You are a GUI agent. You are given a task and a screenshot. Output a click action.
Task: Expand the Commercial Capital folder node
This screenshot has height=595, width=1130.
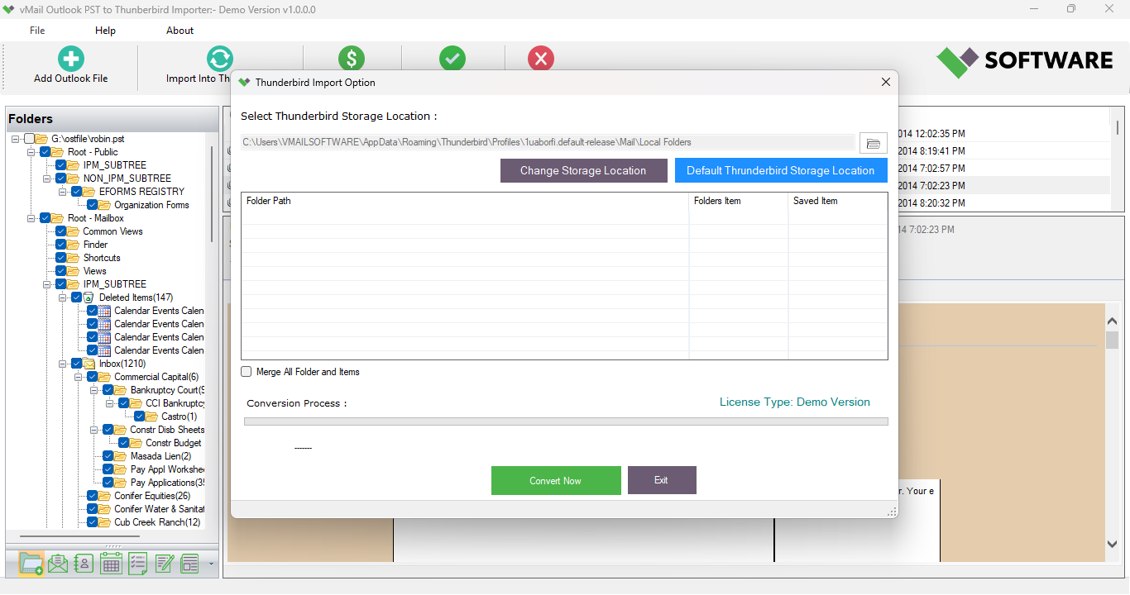click(79, 377)
